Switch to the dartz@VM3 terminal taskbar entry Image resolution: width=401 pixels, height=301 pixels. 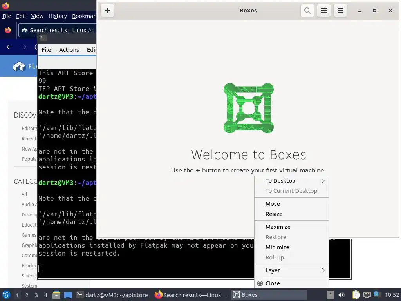[x=112, y=295]
